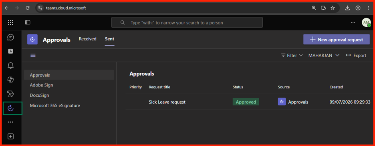Open the browser zoom magnifier icon
This screenshot has width=375, height=146.
coord(314,8)
